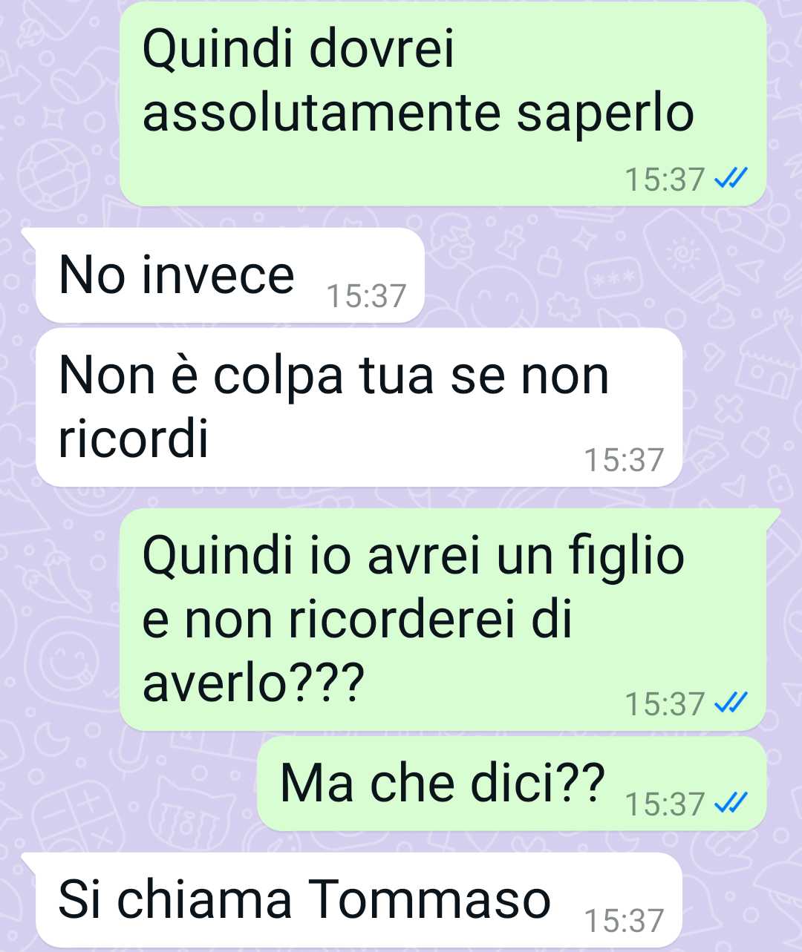Screen dimensions: 802x952
Task: Click read receipt ticks on 'averlo???' message
Action: tap(729, 703)
